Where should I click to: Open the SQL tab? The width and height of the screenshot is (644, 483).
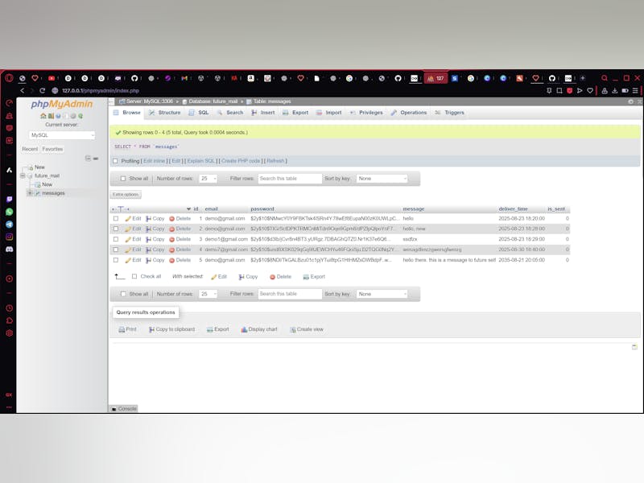[x=199, y=113]
